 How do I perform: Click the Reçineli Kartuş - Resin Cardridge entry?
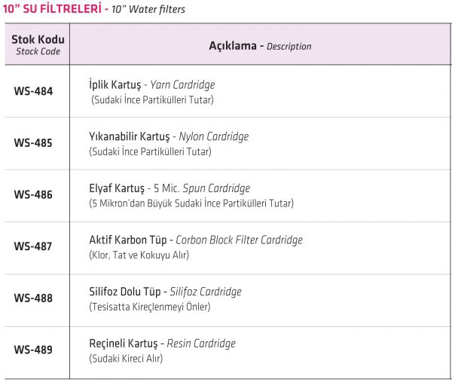point(162,344)
